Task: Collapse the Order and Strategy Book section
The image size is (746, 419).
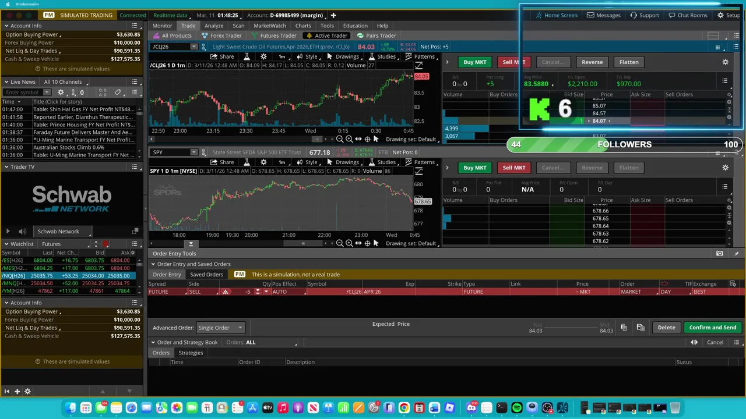Action: pos(153,342)
